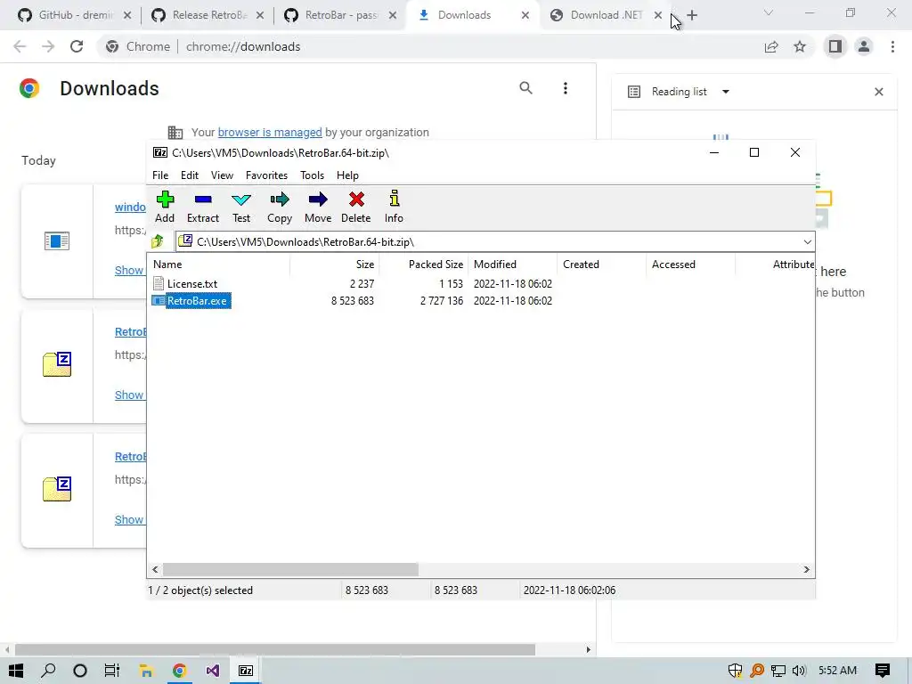Expand the 7-Zip address path dropdown
Screen dimensions: 912x684
[807, 242]
